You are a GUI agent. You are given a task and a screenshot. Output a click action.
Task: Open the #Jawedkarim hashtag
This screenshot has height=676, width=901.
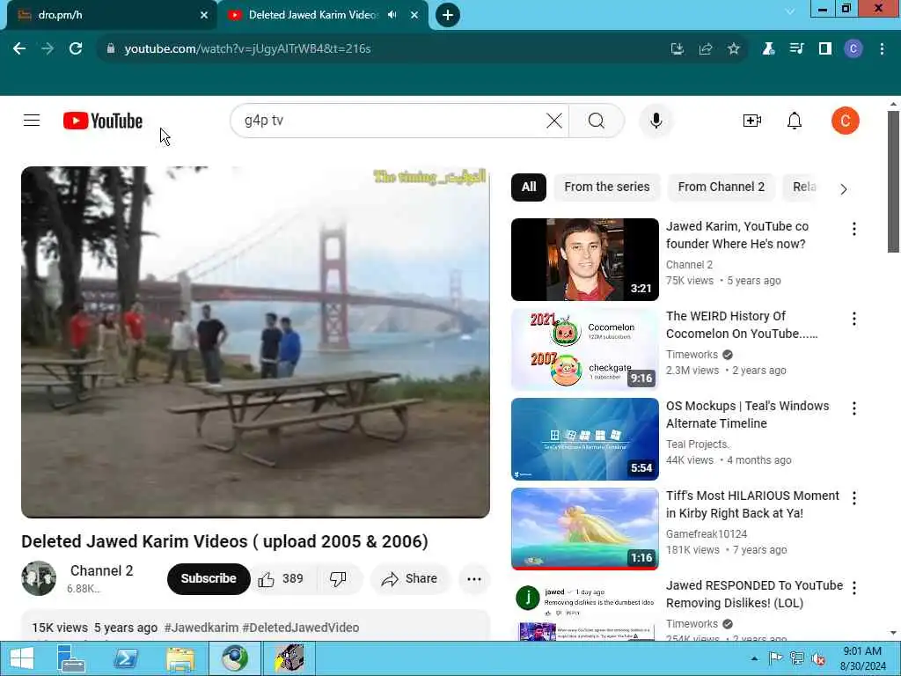(x=201, y=628)
